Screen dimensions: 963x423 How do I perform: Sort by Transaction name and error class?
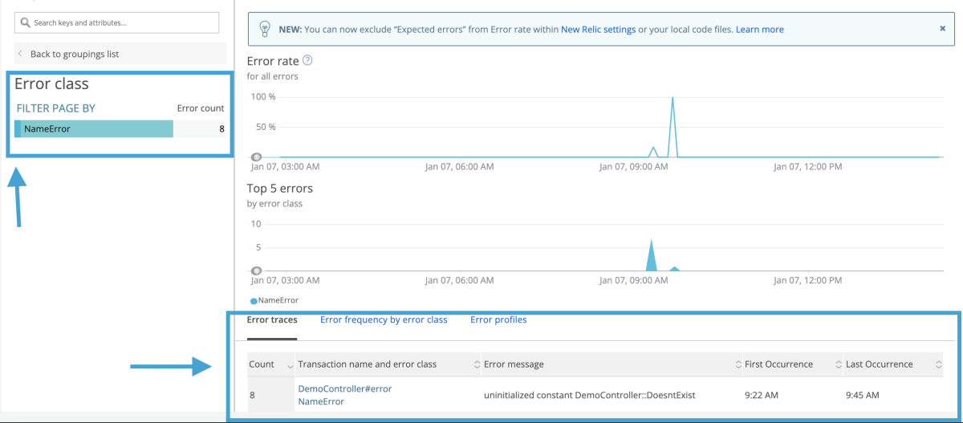pyautogui.click(x=477, y=364)
